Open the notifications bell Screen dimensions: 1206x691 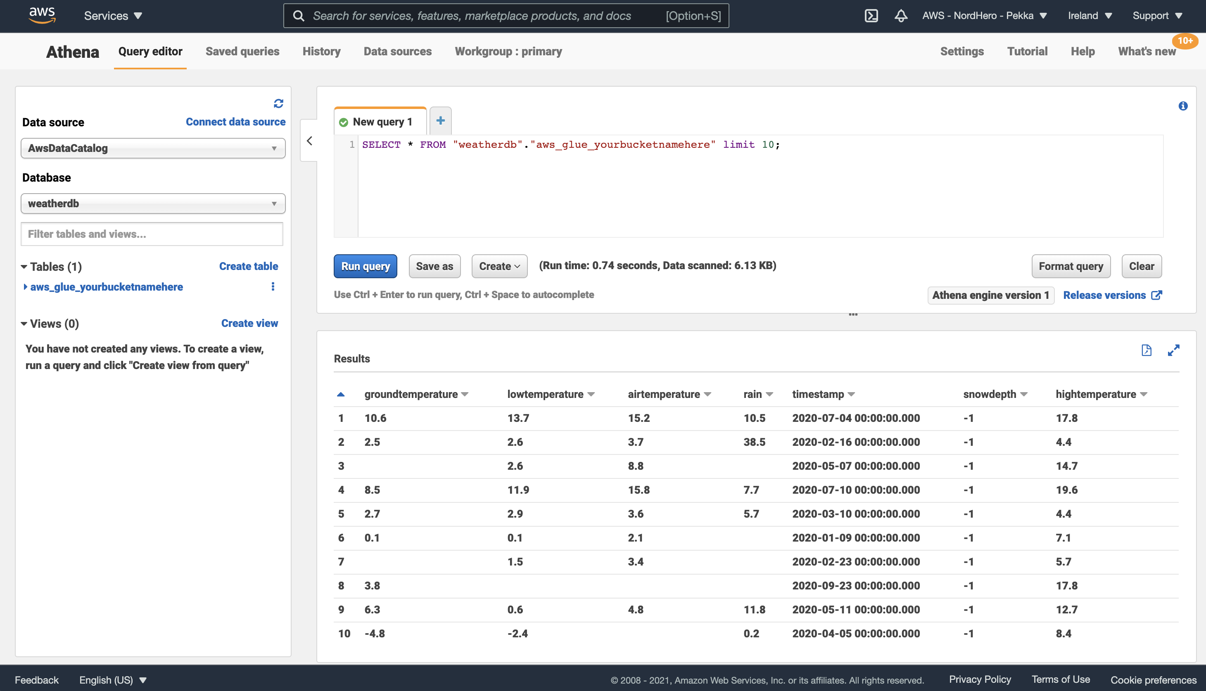[x=901, y=16]
